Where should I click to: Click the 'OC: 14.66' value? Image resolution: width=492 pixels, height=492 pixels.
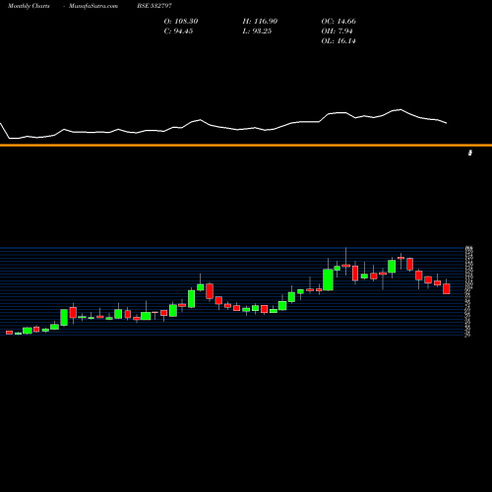338,22
